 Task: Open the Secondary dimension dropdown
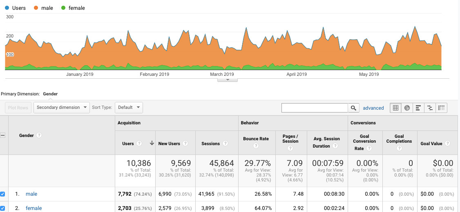coord(61,108)
